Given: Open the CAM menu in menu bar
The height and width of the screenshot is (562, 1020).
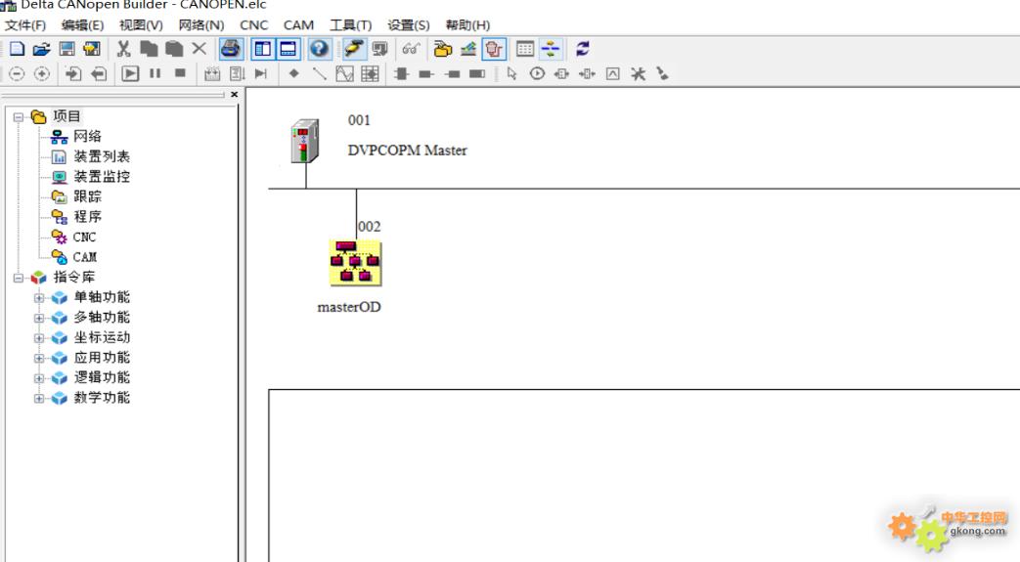Looking at the screenshot, I should point(298,24).
